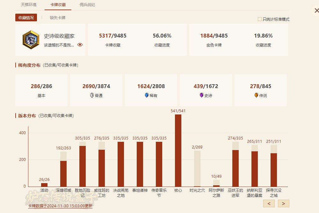The width and height of the screenshot is (319, 213).
Task: Enable the 只统计标准模式 checkbox
Action: (x=260, y=19)
